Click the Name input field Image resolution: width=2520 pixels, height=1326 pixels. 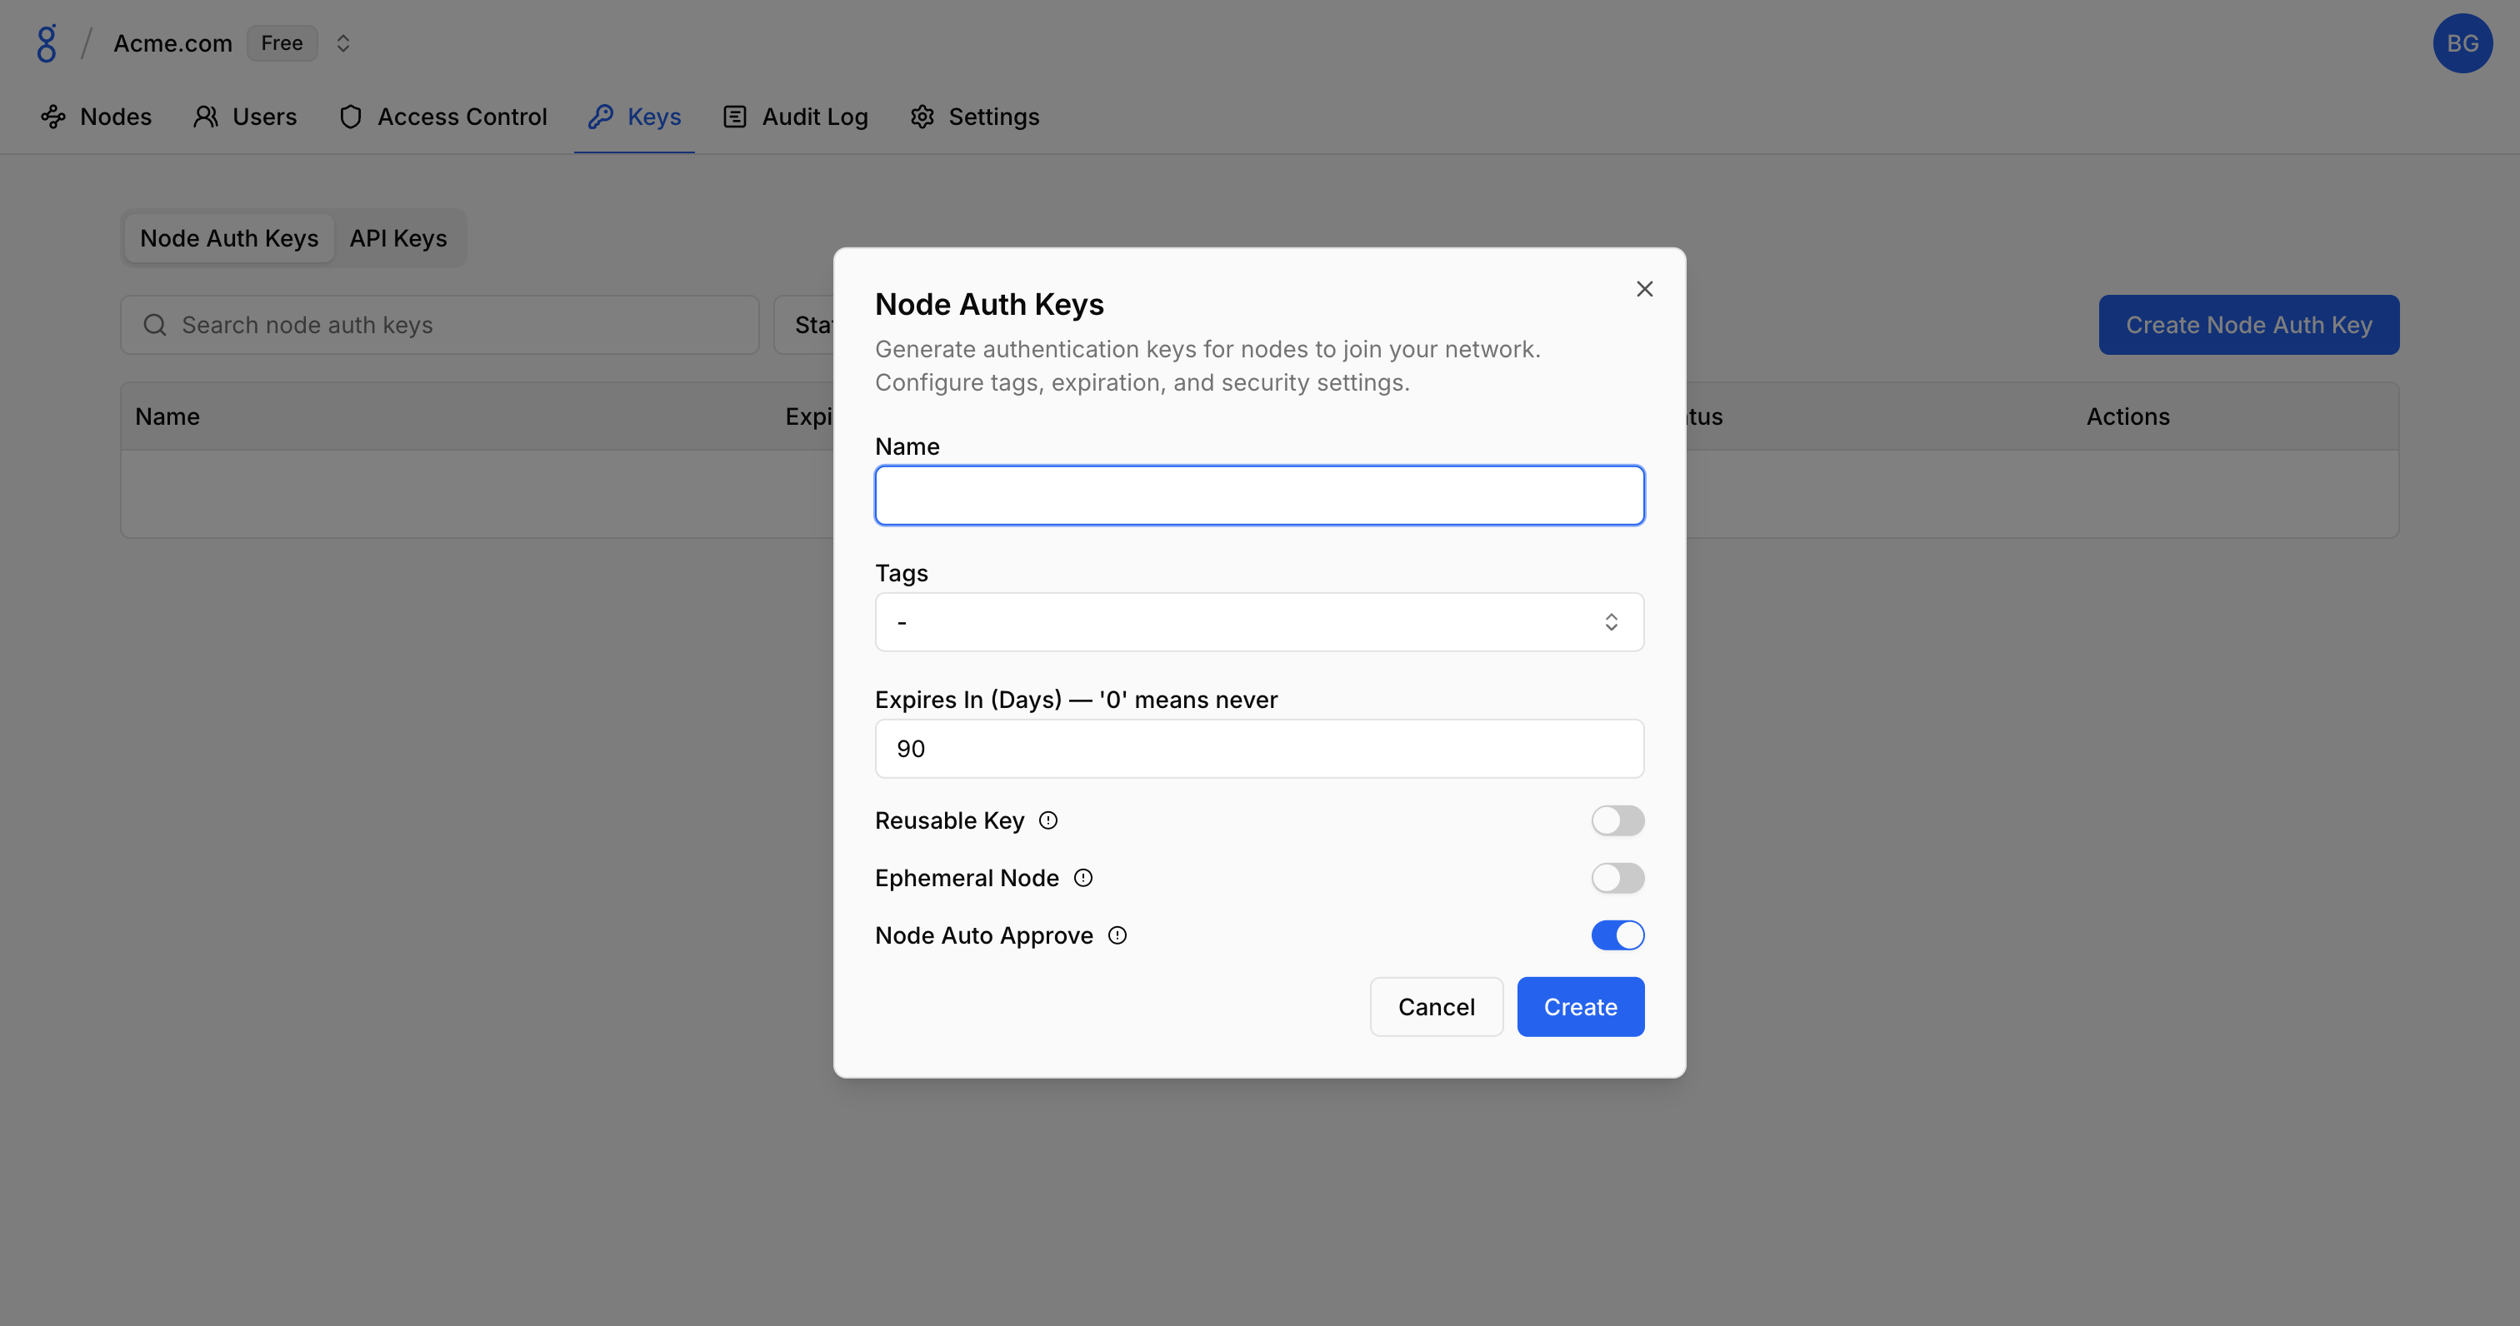pos(1258,496)
